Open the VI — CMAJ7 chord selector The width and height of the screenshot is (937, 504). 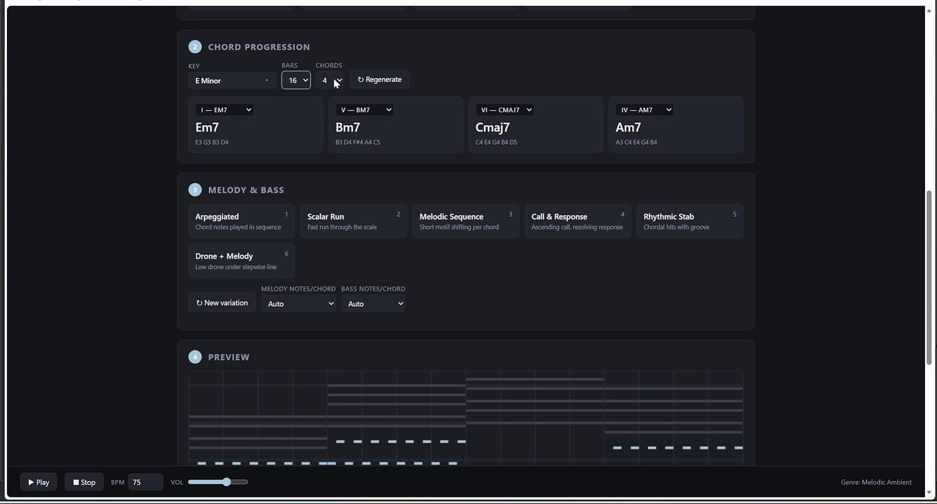pos(505,110)
